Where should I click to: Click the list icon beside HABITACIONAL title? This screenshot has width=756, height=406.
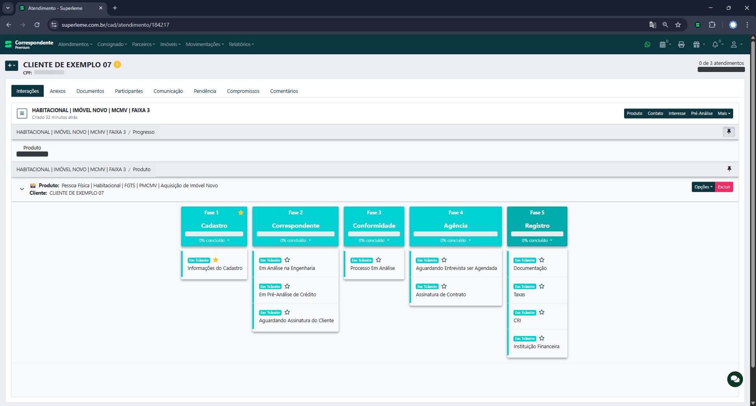22,113
